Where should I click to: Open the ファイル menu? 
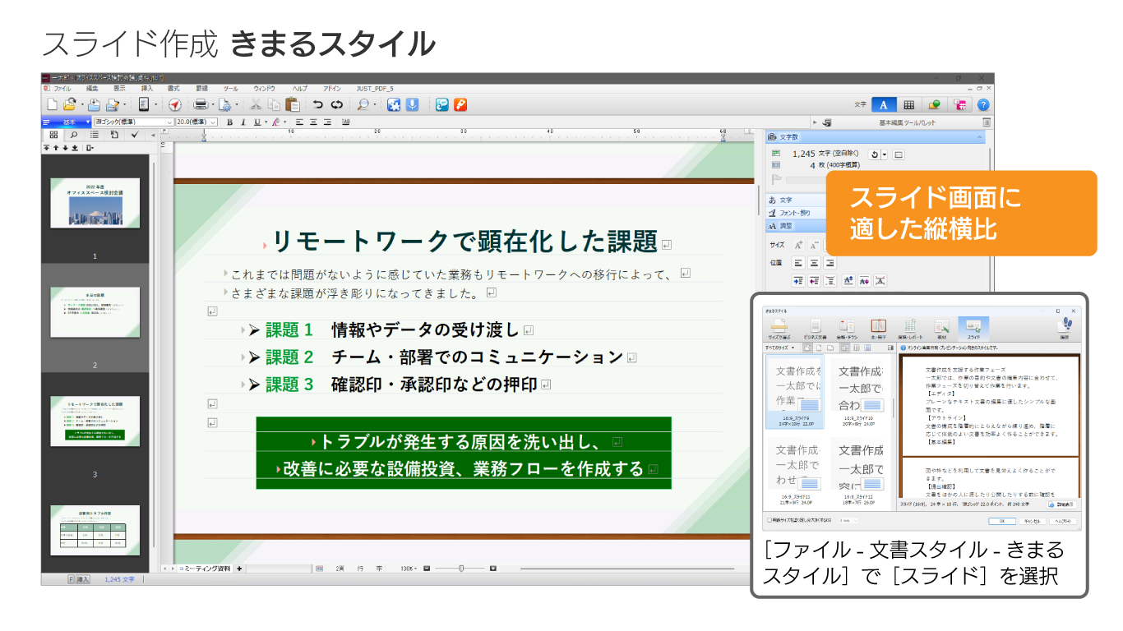(62, 88)
